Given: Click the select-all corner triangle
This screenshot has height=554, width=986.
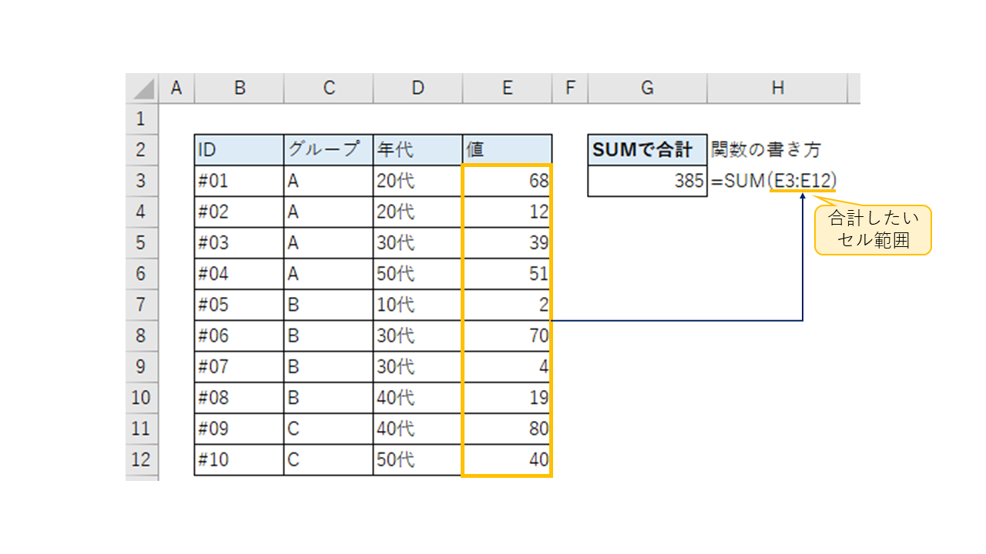Looking at the screenshot, I should [x=142, y=88].
